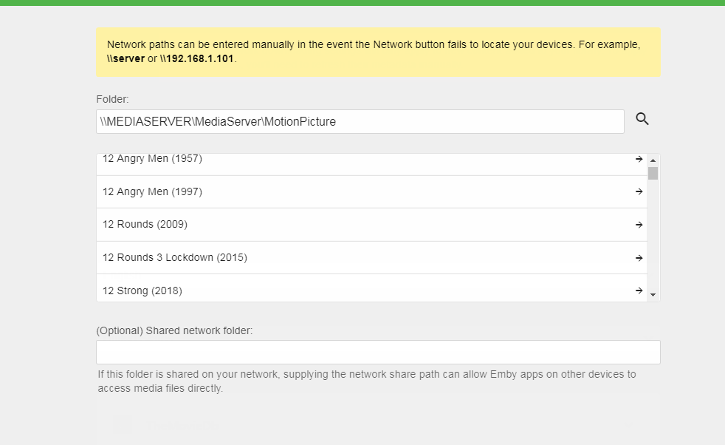Click the arrow next to 12 Rounds (2009)

[x=639, y=225]
